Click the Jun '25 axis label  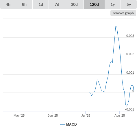[x=53, y=115]
